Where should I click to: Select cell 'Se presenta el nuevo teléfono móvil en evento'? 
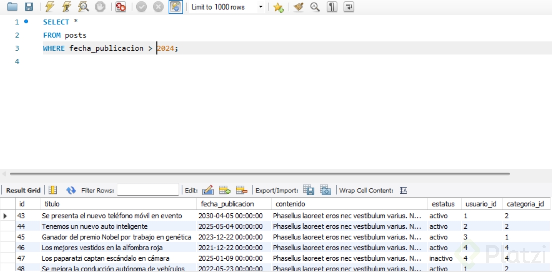118,216
